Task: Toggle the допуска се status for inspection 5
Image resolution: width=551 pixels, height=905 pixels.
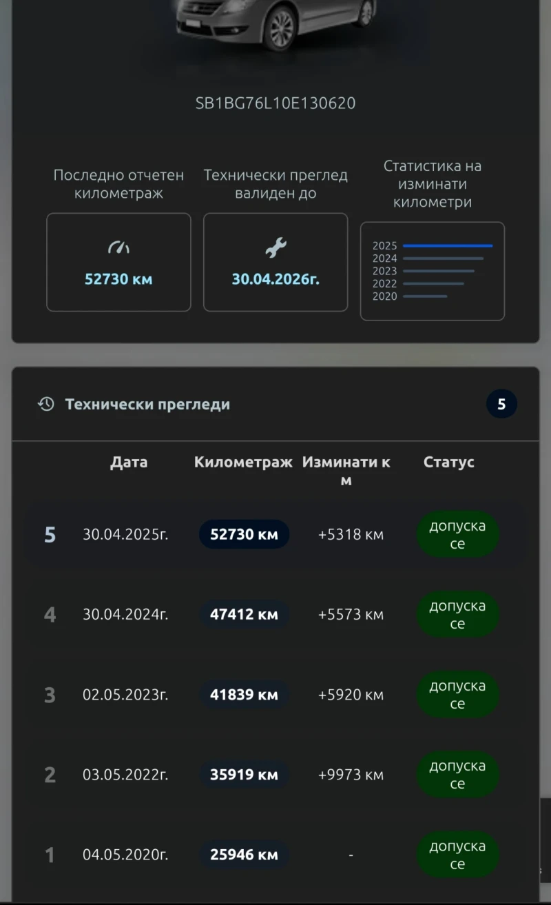Action: coord(457,533)
